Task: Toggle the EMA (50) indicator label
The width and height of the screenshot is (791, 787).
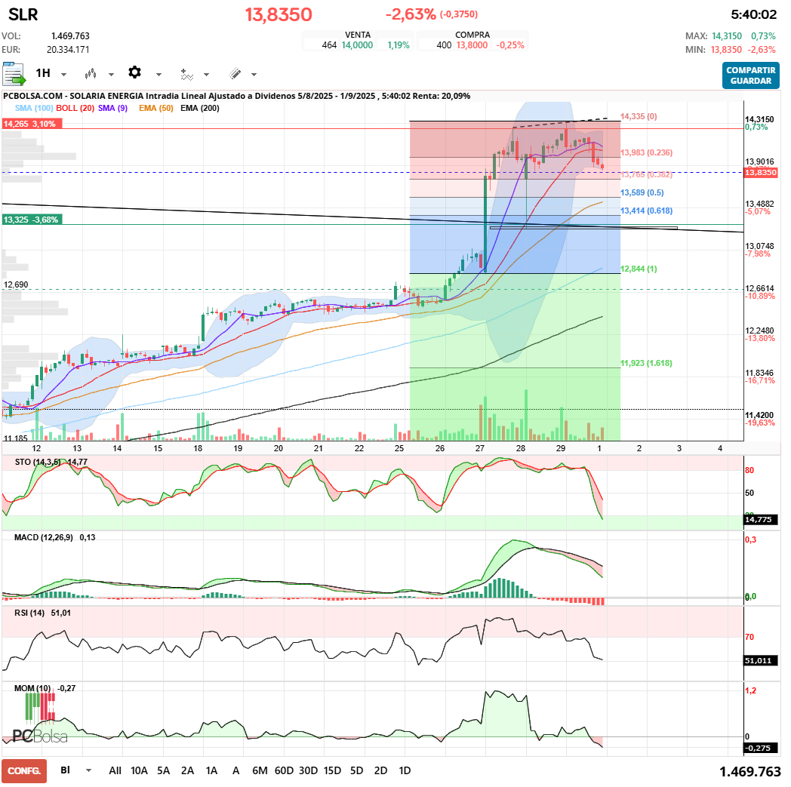Action: click(x=156, y=108)
